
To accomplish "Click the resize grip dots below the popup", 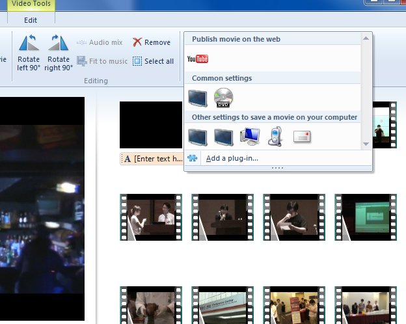I will click(278, 168).
